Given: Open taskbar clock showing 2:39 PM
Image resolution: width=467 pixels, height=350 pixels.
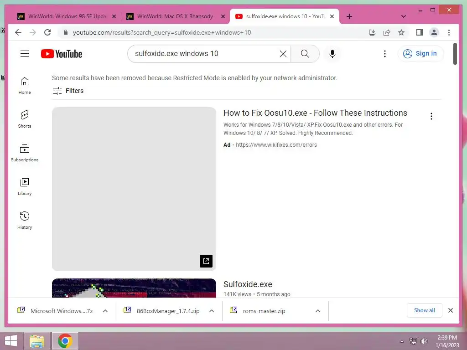Looking at the screenshot, I should click(x=447, y=341).
